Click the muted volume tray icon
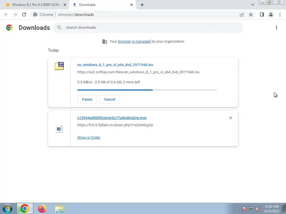This screenshot has height=214, width=286. (x=258, y=209)
